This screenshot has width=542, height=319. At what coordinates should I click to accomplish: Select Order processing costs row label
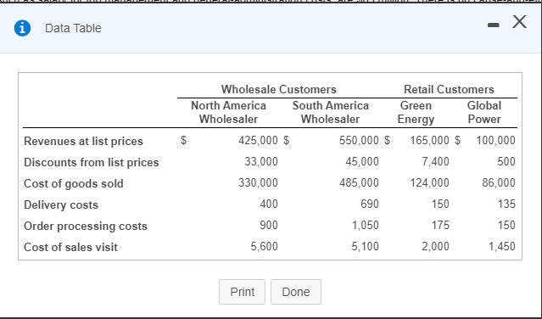coord(86,226)
